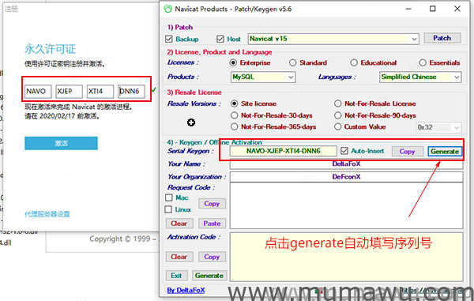Click inside the Request Code text area
The image size is (474, 301).
(x=347, y=205)
